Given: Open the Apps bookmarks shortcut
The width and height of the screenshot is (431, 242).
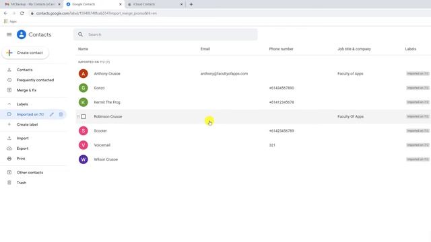Looking at the screenshot, I should click(10, 22).
